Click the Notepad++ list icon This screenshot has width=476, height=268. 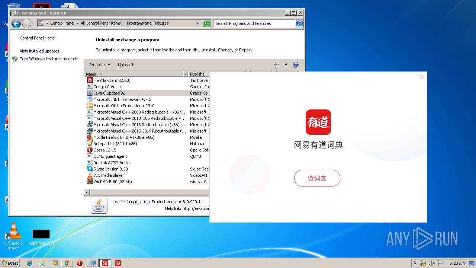click(90, 143)
